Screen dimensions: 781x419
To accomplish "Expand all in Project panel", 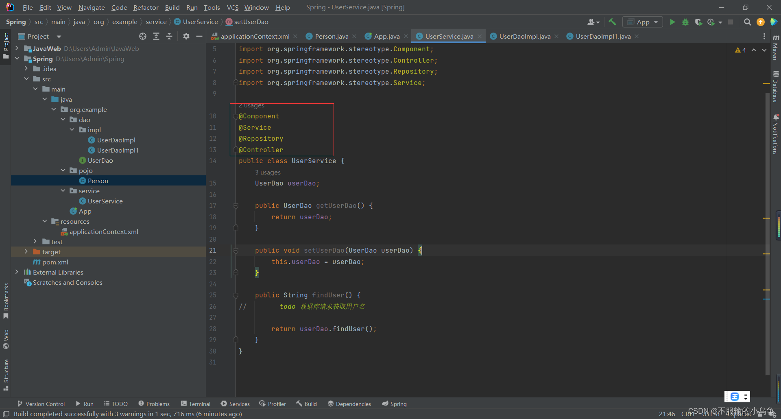I will (156, 37).
